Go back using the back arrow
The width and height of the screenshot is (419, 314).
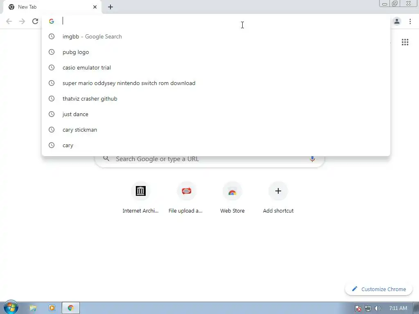point(9,21)
